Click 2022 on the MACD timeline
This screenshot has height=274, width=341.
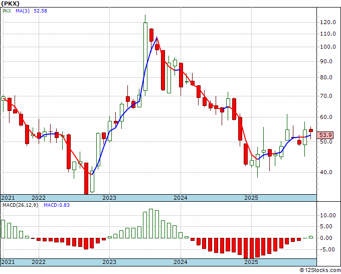[x=39, y=262]
